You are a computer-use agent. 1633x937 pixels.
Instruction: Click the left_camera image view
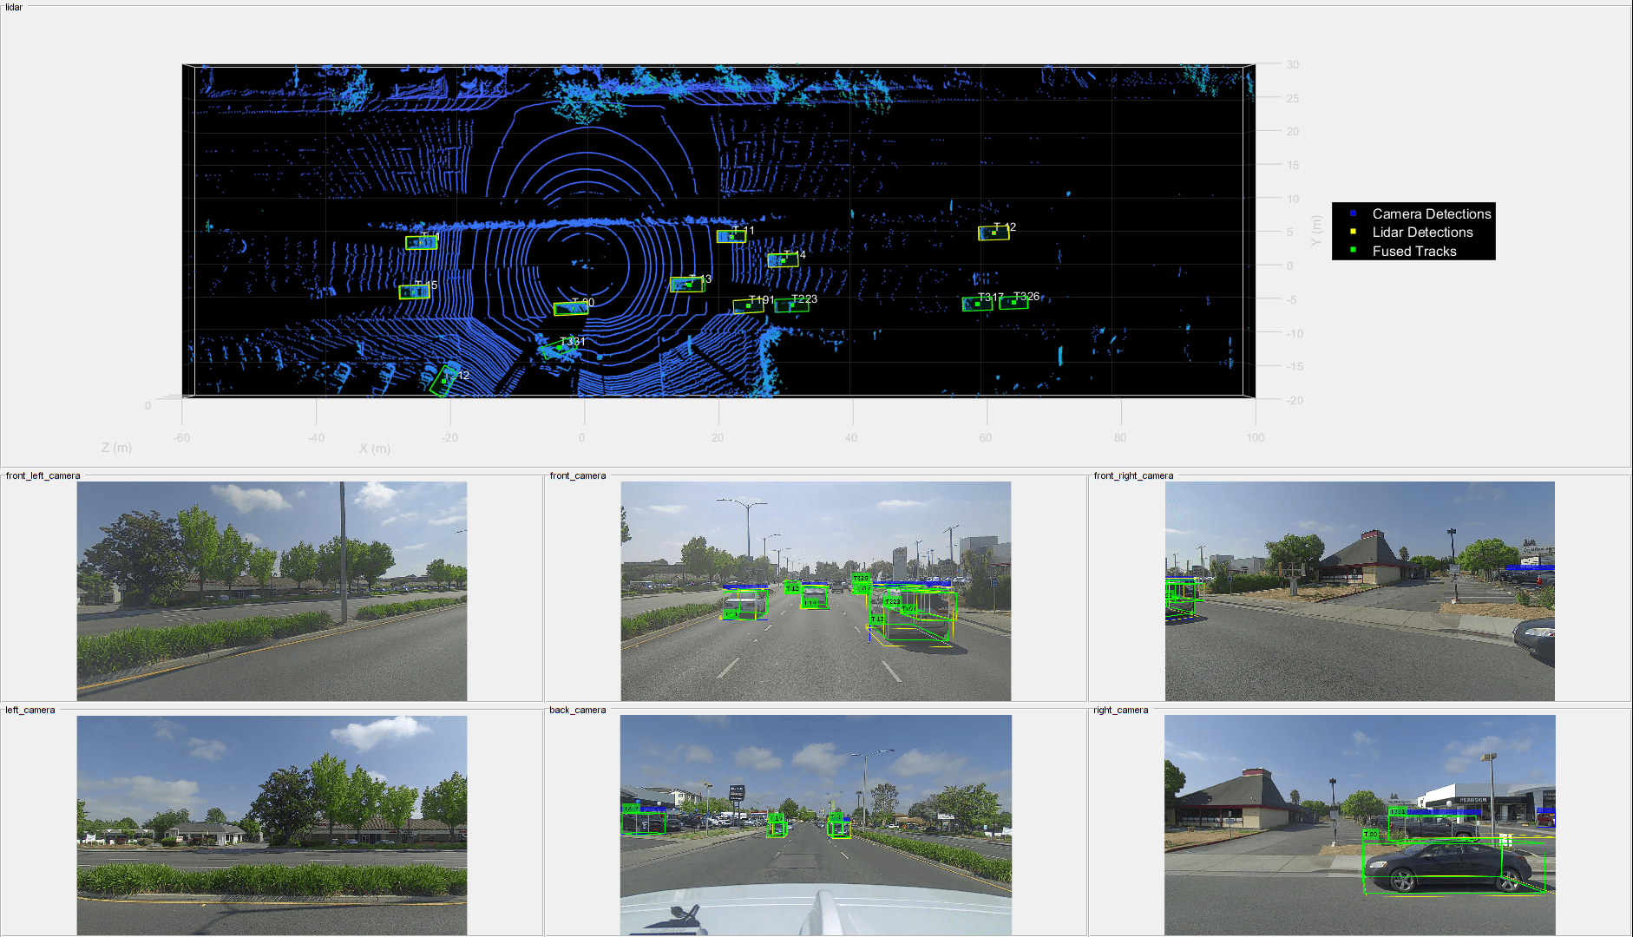[x=272, y=825]
